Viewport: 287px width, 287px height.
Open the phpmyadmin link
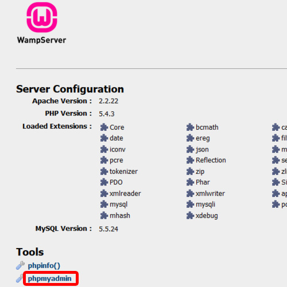point(49,278)
